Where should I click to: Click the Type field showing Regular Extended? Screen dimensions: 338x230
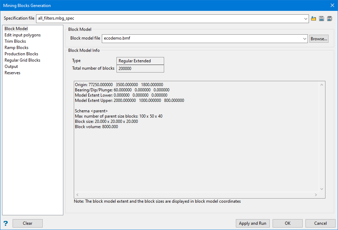click(x=140, y=61)
